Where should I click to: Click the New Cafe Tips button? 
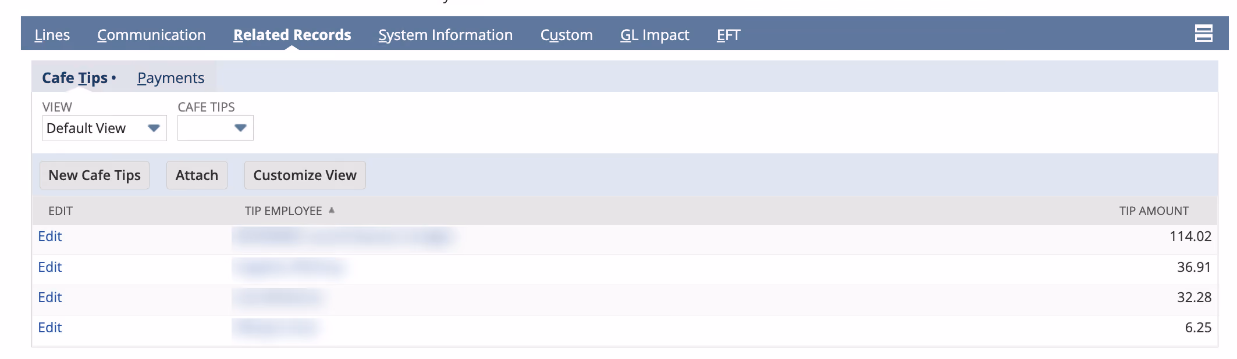point(94,175)
